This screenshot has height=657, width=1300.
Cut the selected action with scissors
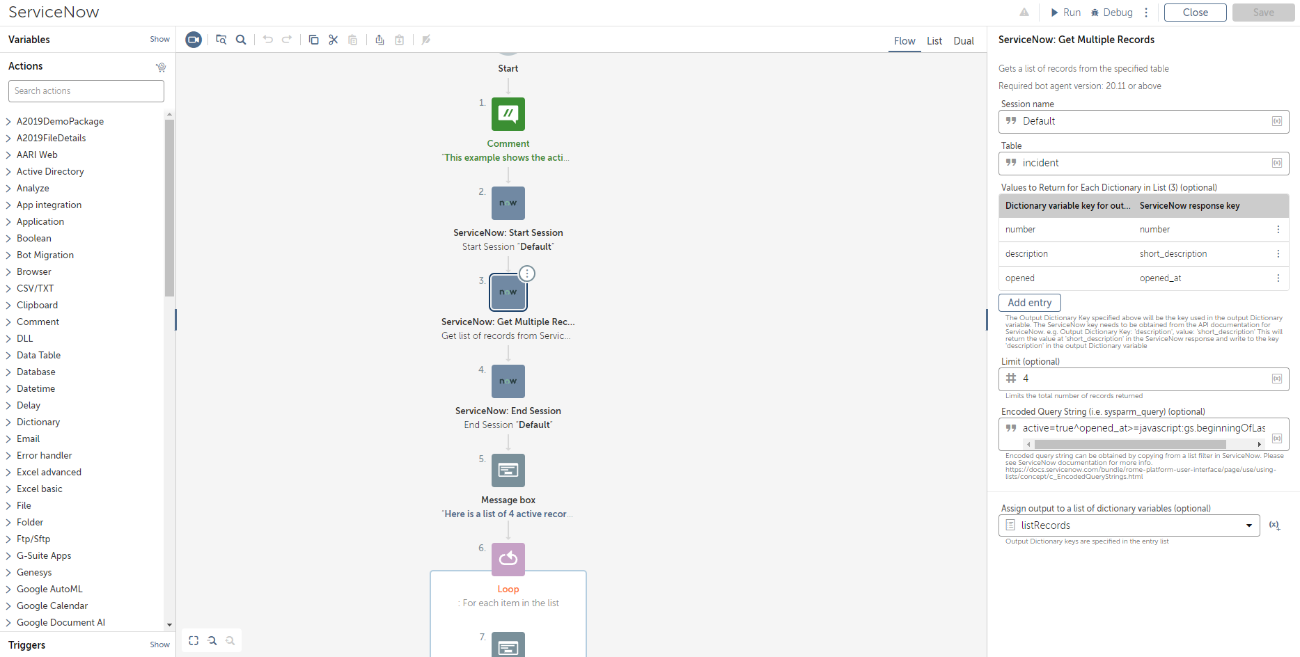[334, 40]
